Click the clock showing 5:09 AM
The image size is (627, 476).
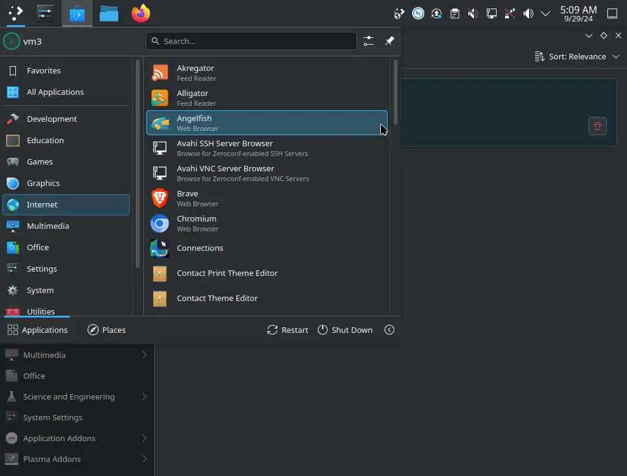coord(578,13)
